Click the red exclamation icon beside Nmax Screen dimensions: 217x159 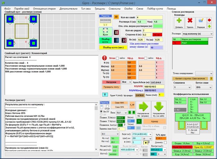pyautogui.click(x=104, y=58)
